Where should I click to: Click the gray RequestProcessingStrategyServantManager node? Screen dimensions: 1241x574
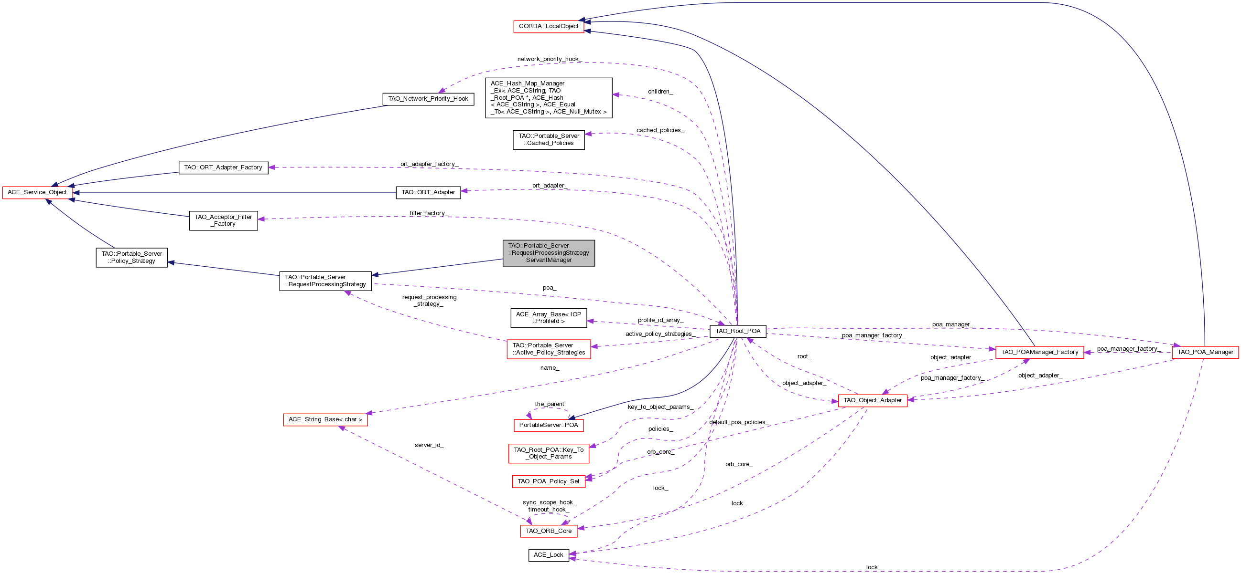pyautogui.click(x=549, y=253)
